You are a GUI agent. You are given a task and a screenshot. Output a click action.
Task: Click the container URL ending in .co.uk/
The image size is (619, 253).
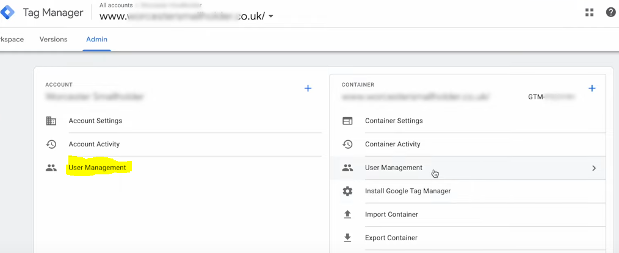(x=182, y=16)
